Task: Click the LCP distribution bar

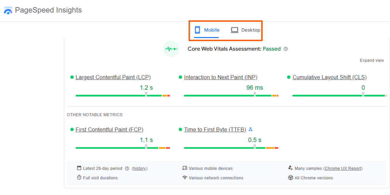Action: 123,96
